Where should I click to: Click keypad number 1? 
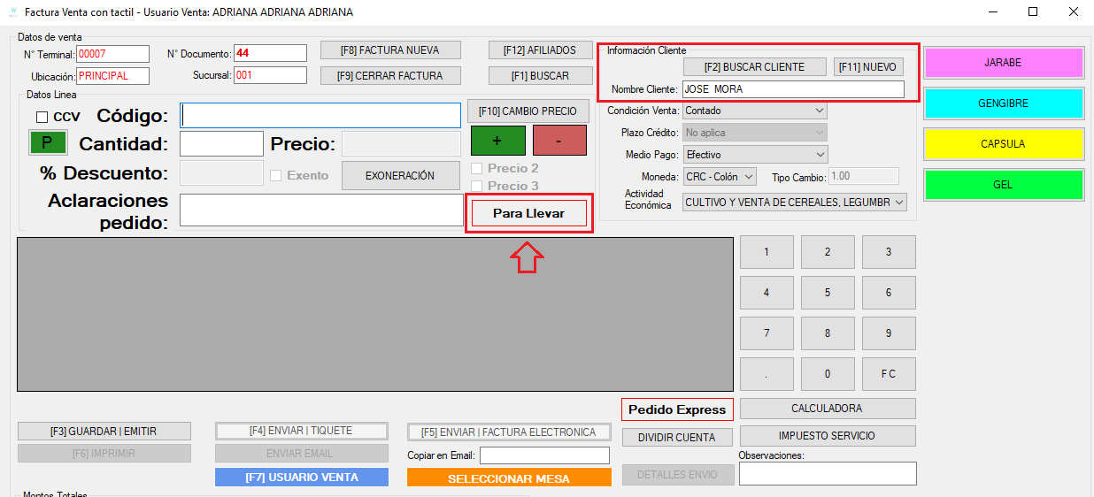coord(767,252)
